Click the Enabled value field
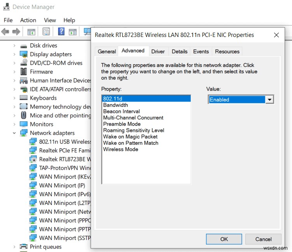The image size is (292, 252). click(x=237, y=100)
